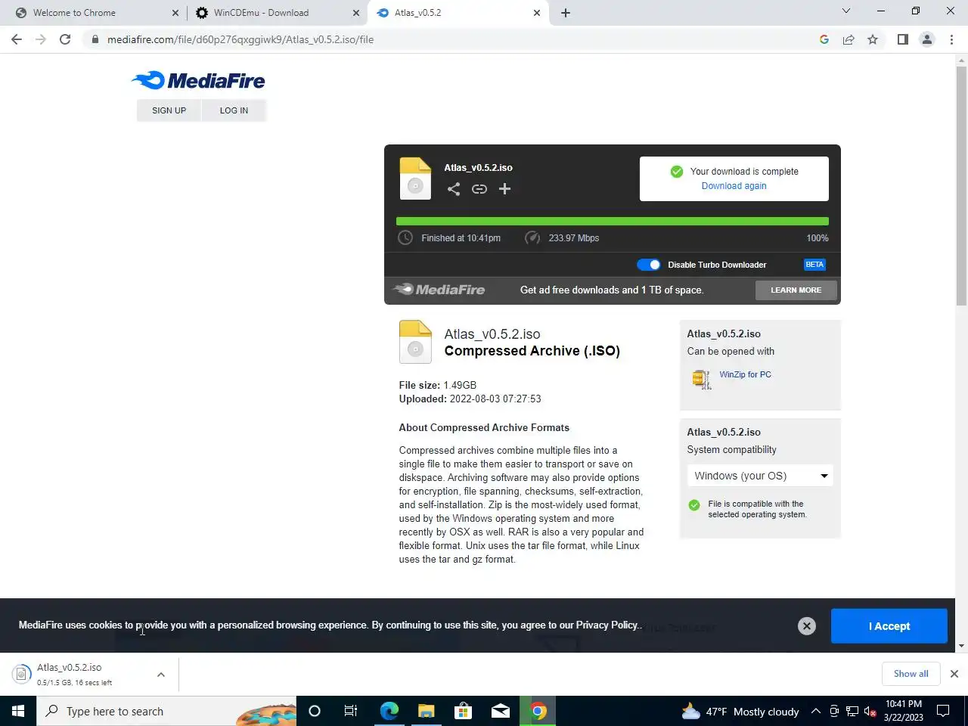Click Chrome's back arrow
The image size is (968, 726).
17,39
